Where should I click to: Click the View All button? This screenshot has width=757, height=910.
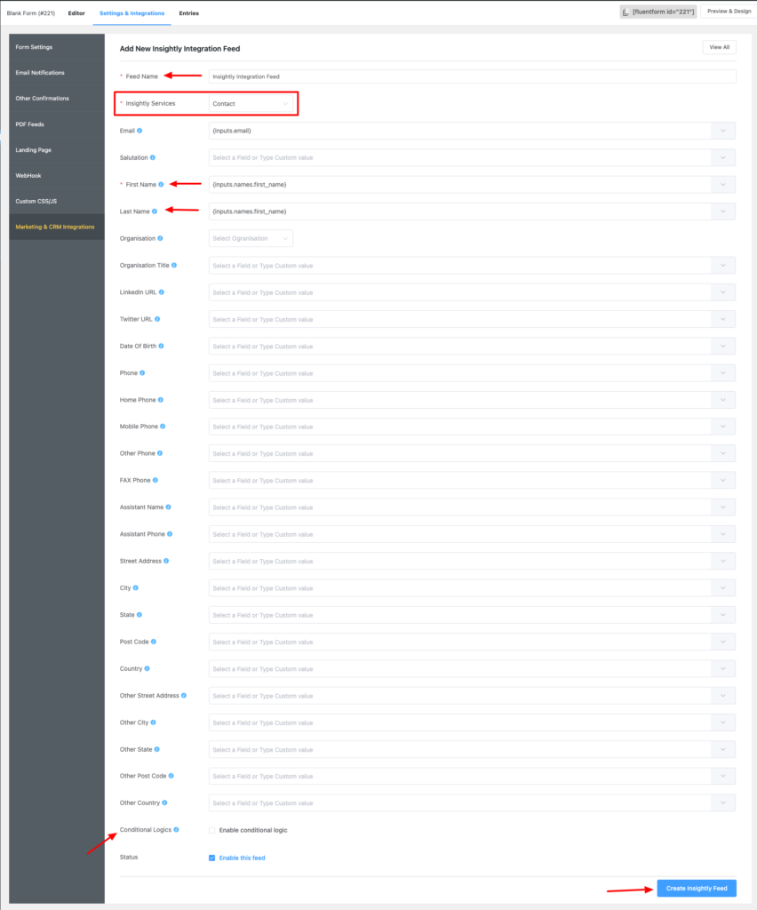tap(719, 46)
